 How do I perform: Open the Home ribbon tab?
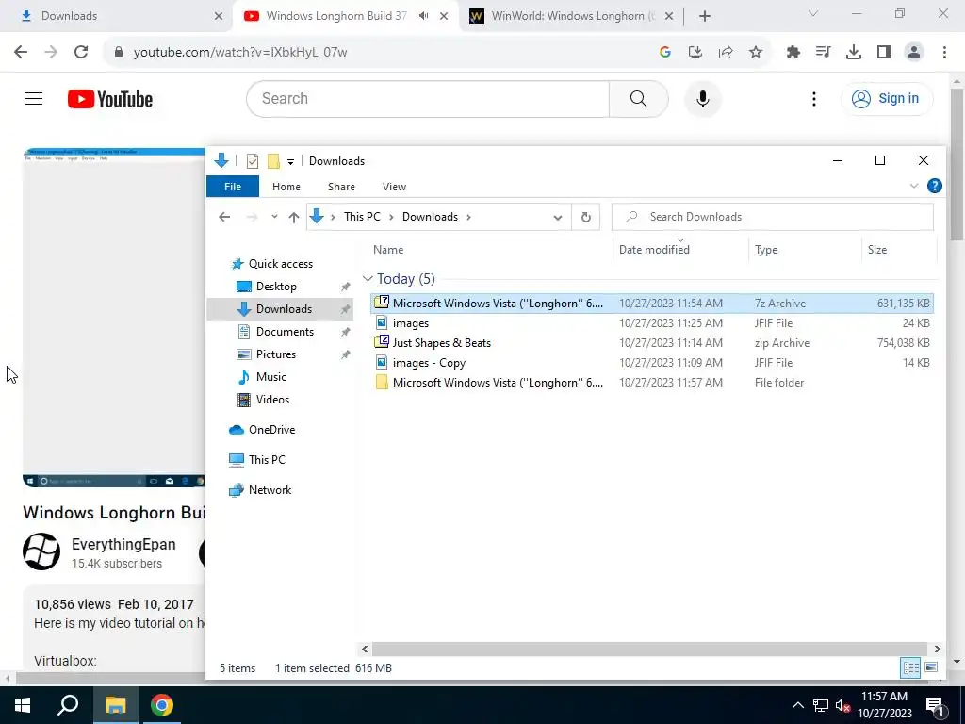pos(286,187)
